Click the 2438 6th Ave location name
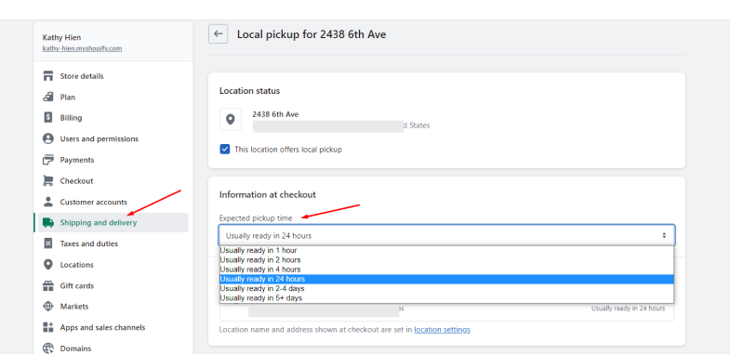Image resolution: width=730 pixels, height=355 pixels. (275, 114)
